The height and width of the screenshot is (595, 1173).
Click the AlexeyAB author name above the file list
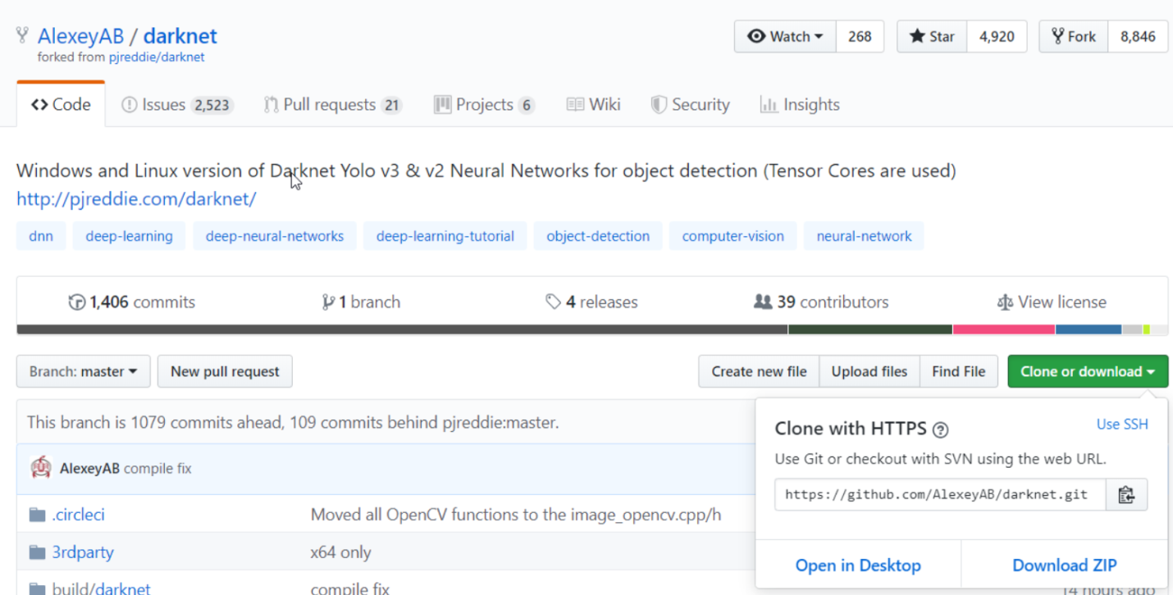coord(89,469)
